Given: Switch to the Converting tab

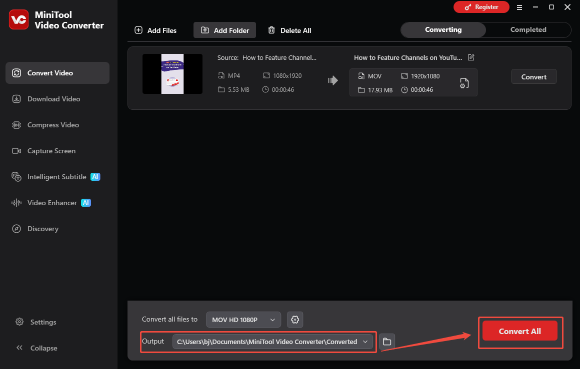Looking at the screenshot, I should 443,29.
